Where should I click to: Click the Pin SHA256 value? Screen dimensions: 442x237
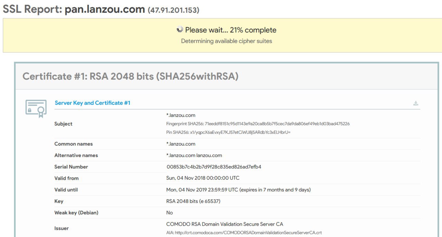pos(228,132)
